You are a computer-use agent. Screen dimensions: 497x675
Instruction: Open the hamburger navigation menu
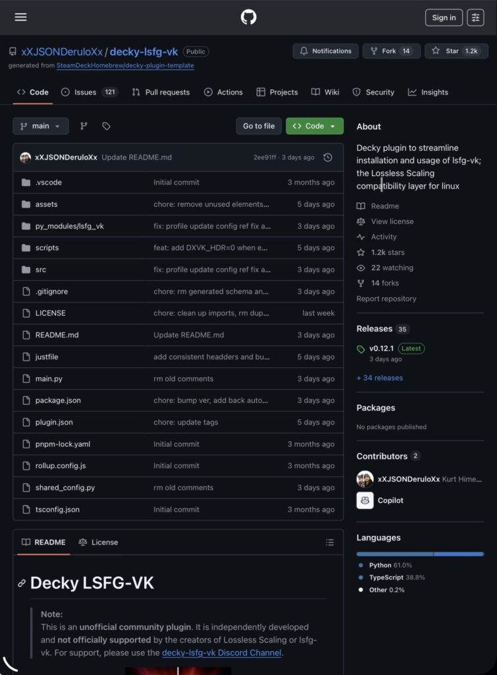click(x=20, y=17)
